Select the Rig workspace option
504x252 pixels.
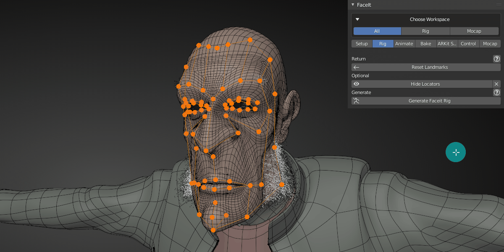coord(425,31)
